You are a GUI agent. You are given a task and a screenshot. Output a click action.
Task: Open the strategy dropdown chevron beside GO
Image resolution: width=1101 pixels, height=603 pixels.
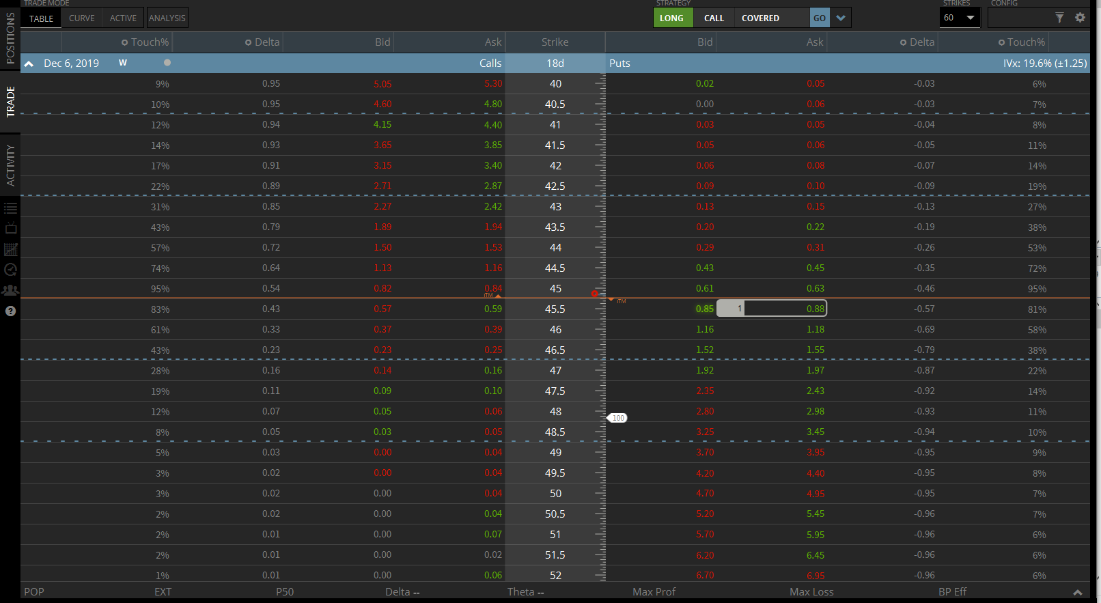coord(841,18)
